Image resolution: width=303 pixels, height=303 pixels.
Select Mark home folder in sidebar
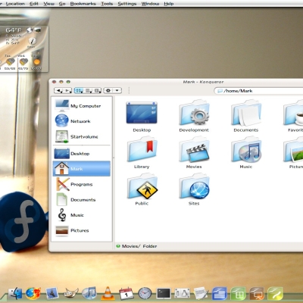[82, 169]
